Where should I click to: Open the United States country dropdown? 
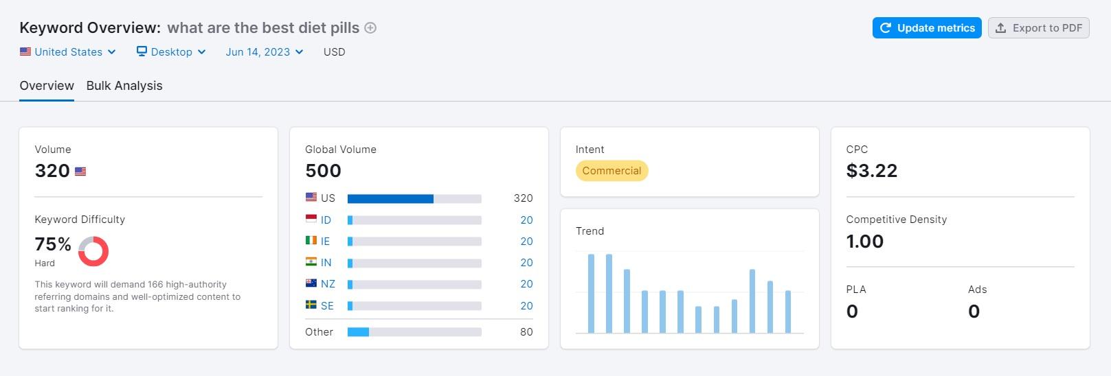68,52
